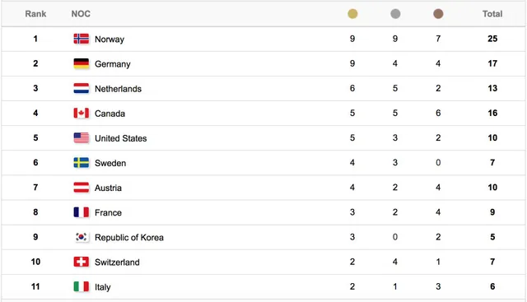Open the Italy country link
Screen dimensions: 527x302
coord(103,287)
